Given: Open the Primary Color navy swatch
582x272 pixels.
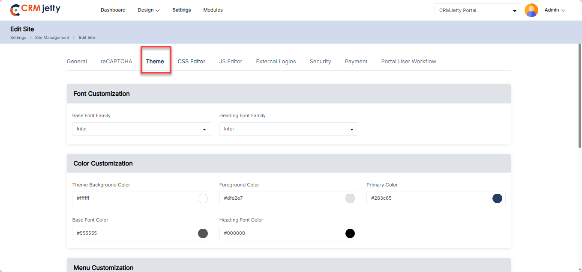Looking at the screenshot, I should click(497, 198).
